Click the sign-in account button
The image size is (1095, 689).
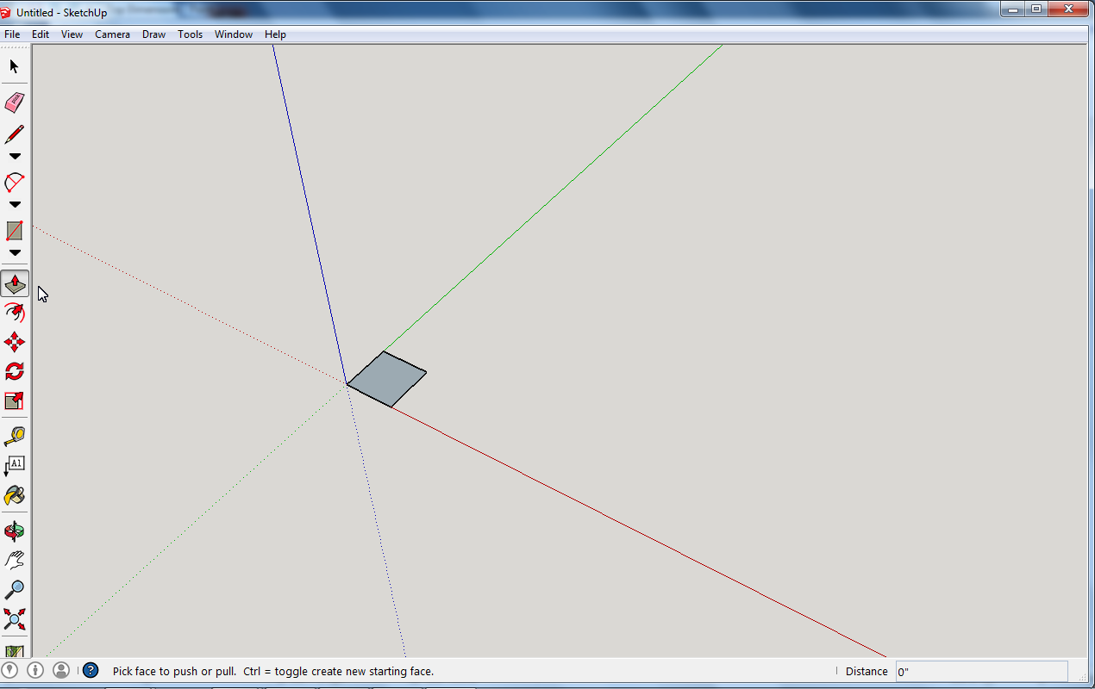coord(59,671)
